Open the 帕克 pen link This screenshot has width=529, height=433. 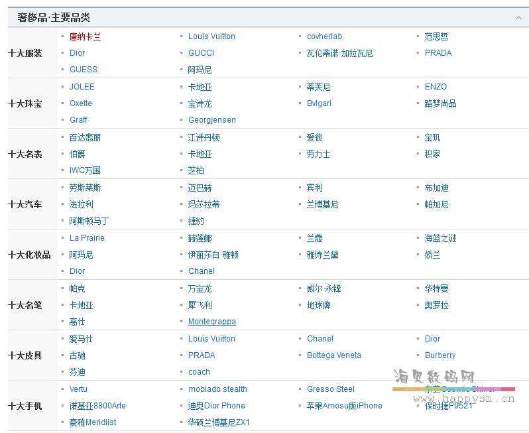click(78, 288)
